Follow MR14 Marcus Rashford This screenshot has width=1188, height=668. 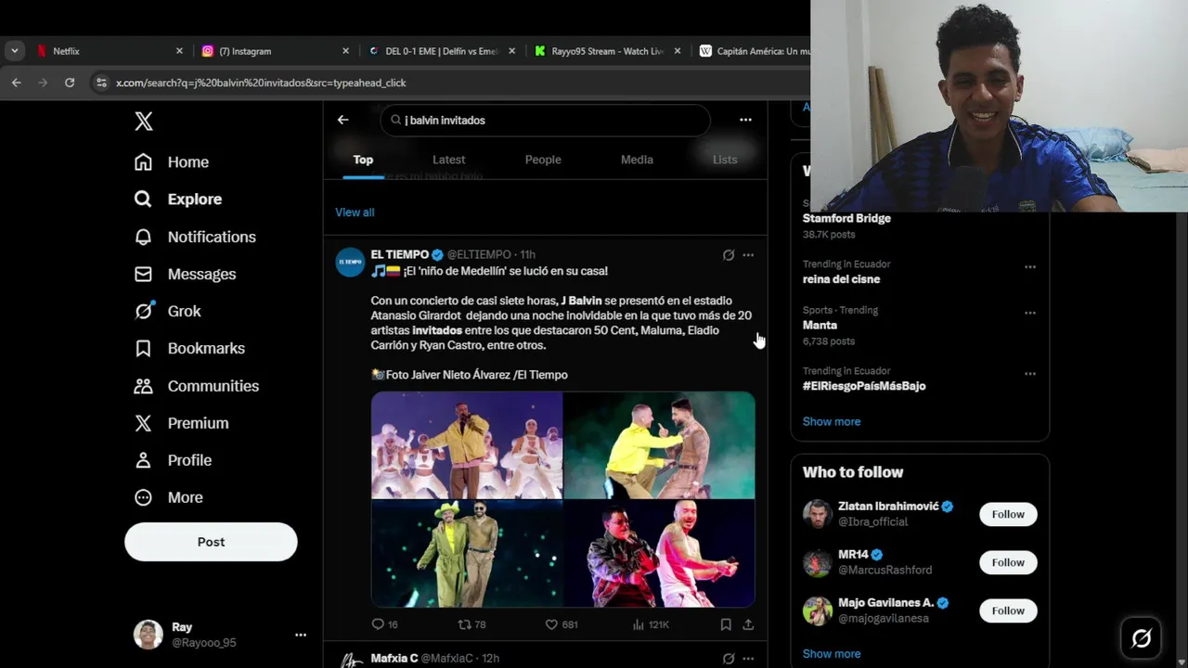pos(1008,562)
